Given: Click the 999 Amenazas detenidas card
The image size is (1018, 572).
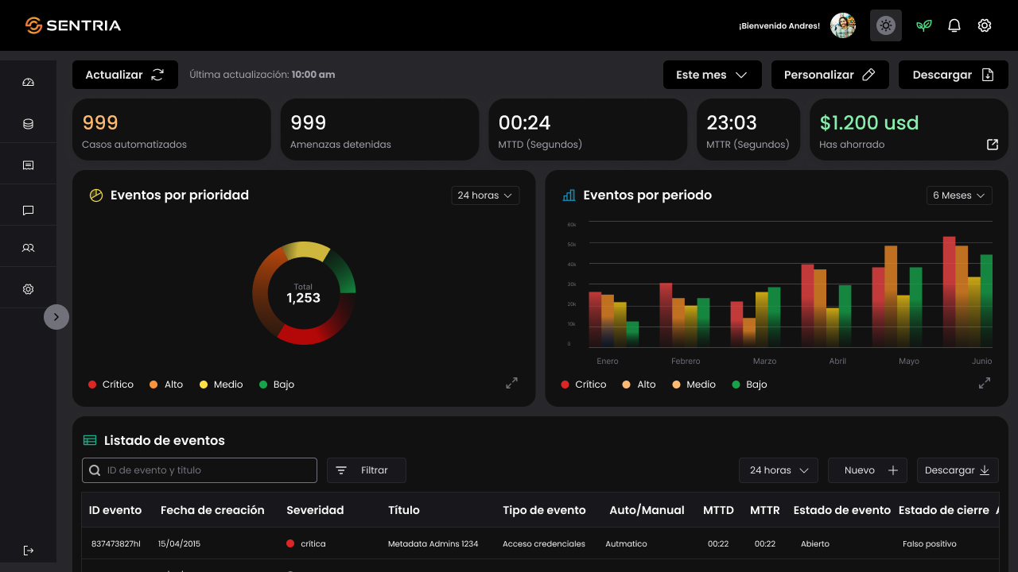Looking at the screenshot, I should pyautogui.click(x=379, y=129).
